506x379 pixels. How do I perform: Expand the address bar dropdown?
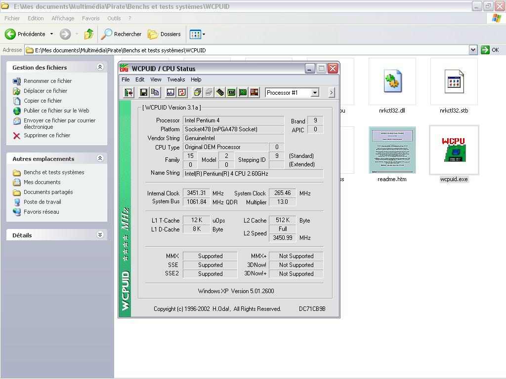tap(473, 50)
